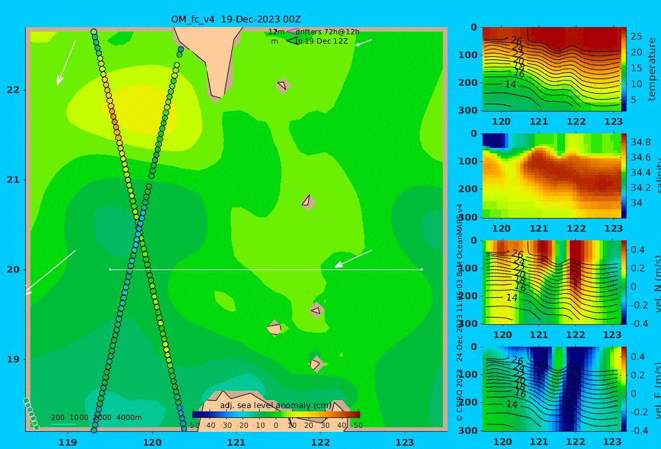Viewport: 661px width, 449px height.
Task: Click the white current arrow touching the transect line
Action: coord(353,259)
